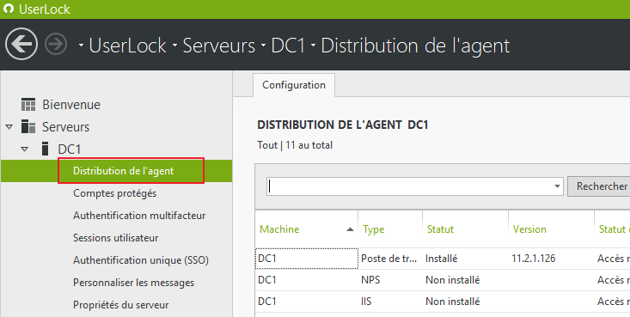Open Propriétés du serveur in sidebar
Screen dimensions: 630x317
click(x=120, y=305)
